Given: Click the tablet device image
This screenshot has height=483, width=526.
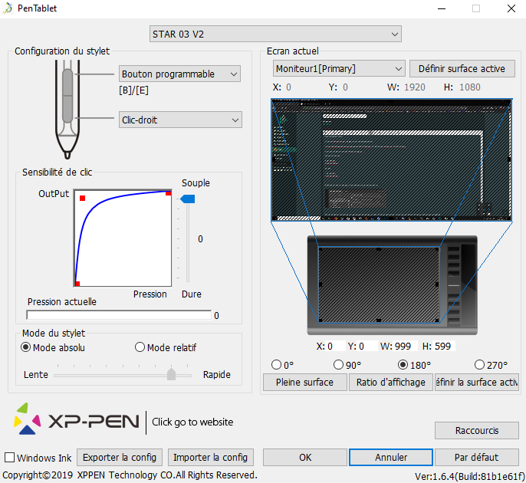Looking at the screenshot, I should (392, 284).
